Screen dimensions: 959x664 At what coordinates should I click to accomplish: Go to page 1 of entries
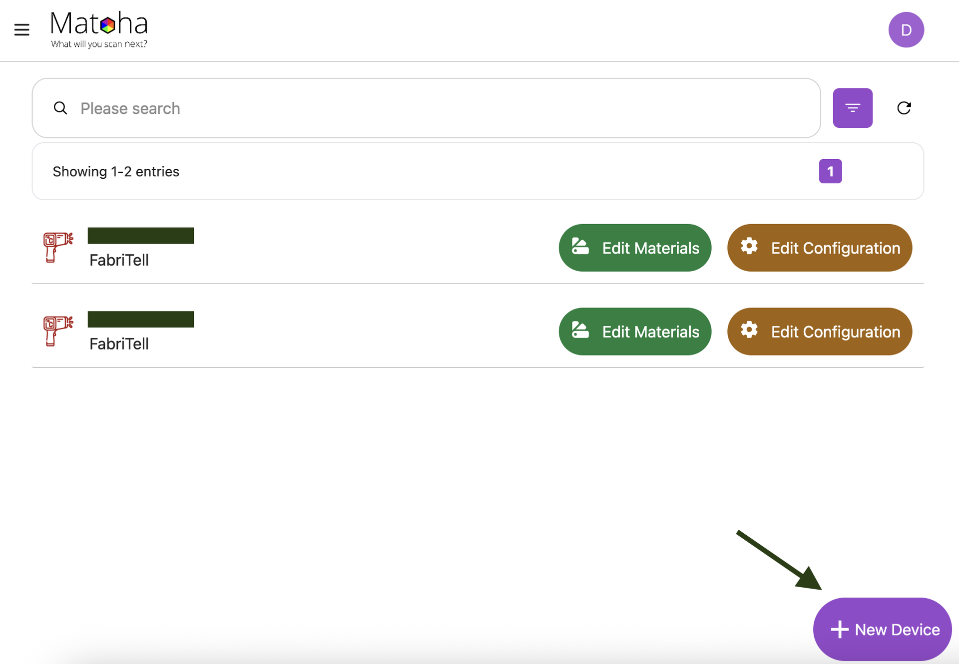(830, 171)
